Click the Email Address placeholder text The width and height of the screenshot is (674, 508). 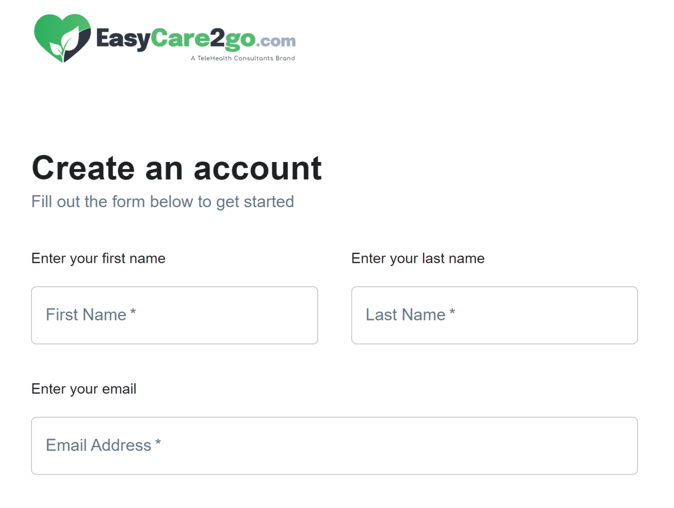104,445
